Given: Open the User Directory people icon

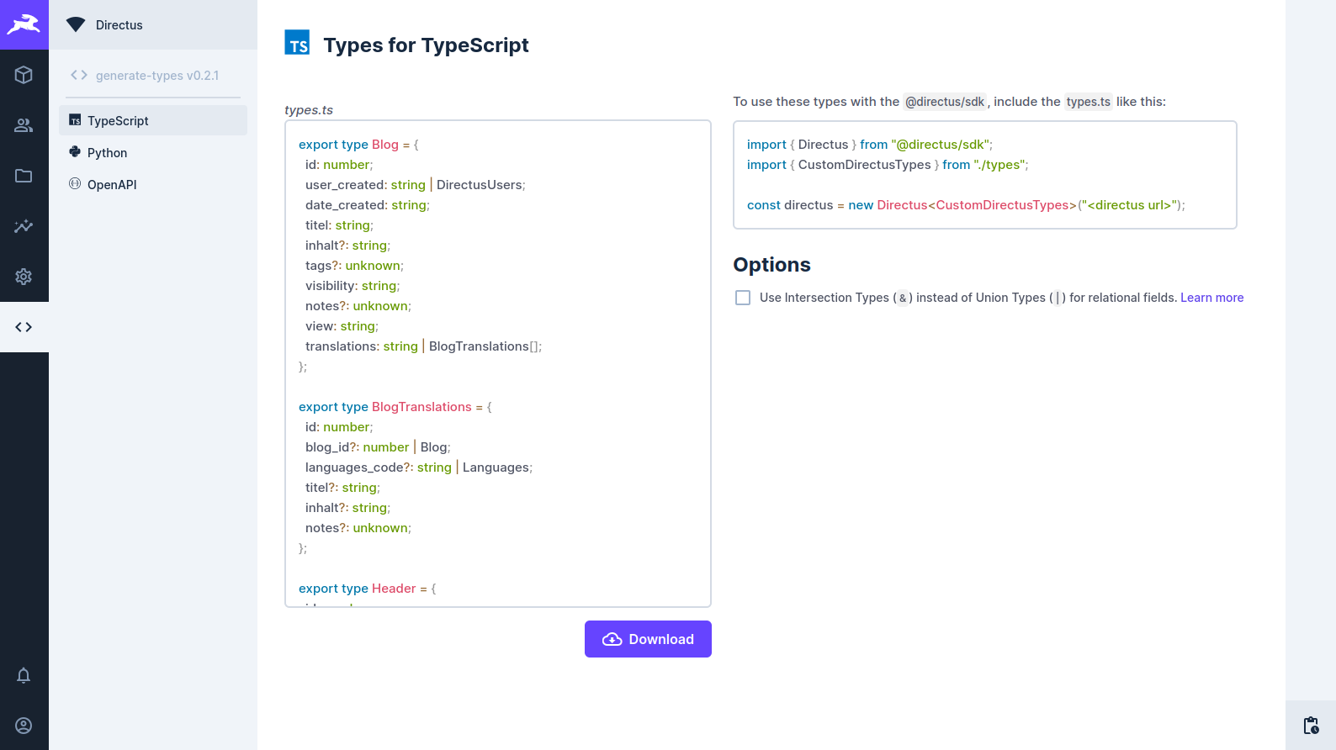Looking at the screenshot, I should click(24, 125).
